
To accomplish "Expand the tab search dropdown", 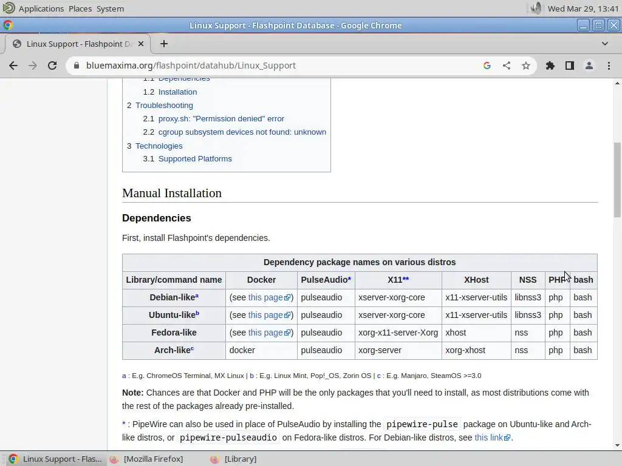I will [x=605, y=44].
